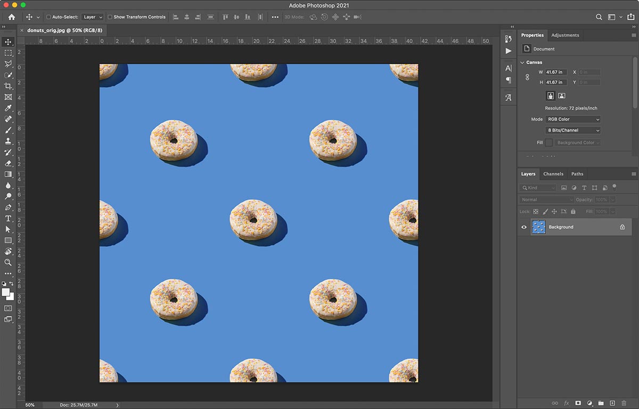Open the Mode dropdown set to RGB Color
The height and width of the screenshot is (409, 639).
tap(572, 119)
